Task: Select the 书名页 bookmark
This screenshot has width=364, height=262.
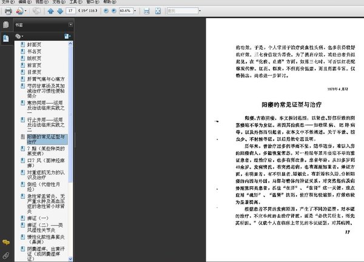Action: pyautogui.click(x=34, y=52)
